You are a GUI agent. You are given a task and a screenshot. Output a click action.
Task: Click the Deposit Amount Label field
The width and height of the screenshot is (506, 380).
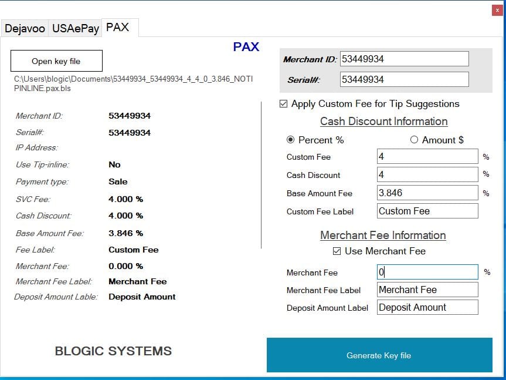(x=427, y=308)
